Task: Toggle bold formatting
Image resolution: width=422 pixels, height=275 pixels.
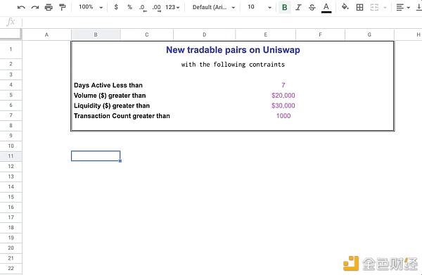Action: (x=284, y=7)
